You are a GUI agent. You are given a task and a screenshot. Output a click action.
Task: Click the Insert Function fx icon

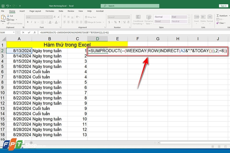click(x=34, y=32)
